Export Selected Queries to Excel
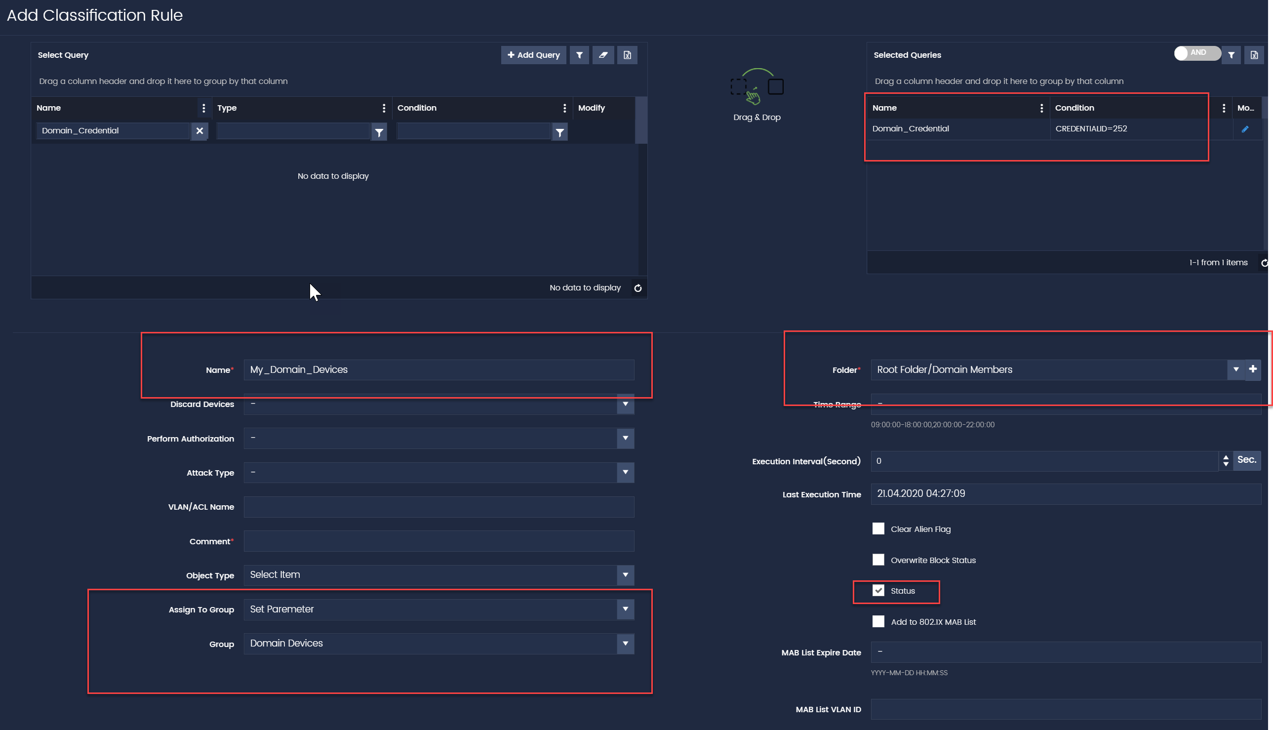Screen dimensions: 1273x730 (1254, 55)
